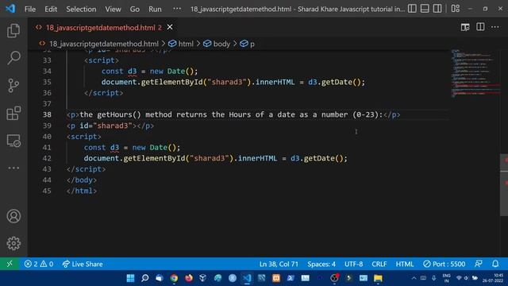Expand the hidden menu bar items ellipsis
The width and height of the screenshot is (508, 286).
[x=177, y=9]
